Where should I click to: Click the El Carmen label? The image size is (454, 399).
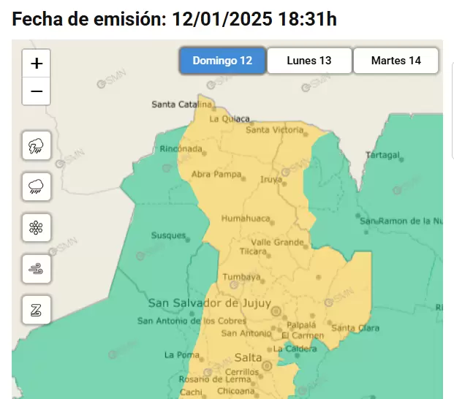[x=303, y=335]
